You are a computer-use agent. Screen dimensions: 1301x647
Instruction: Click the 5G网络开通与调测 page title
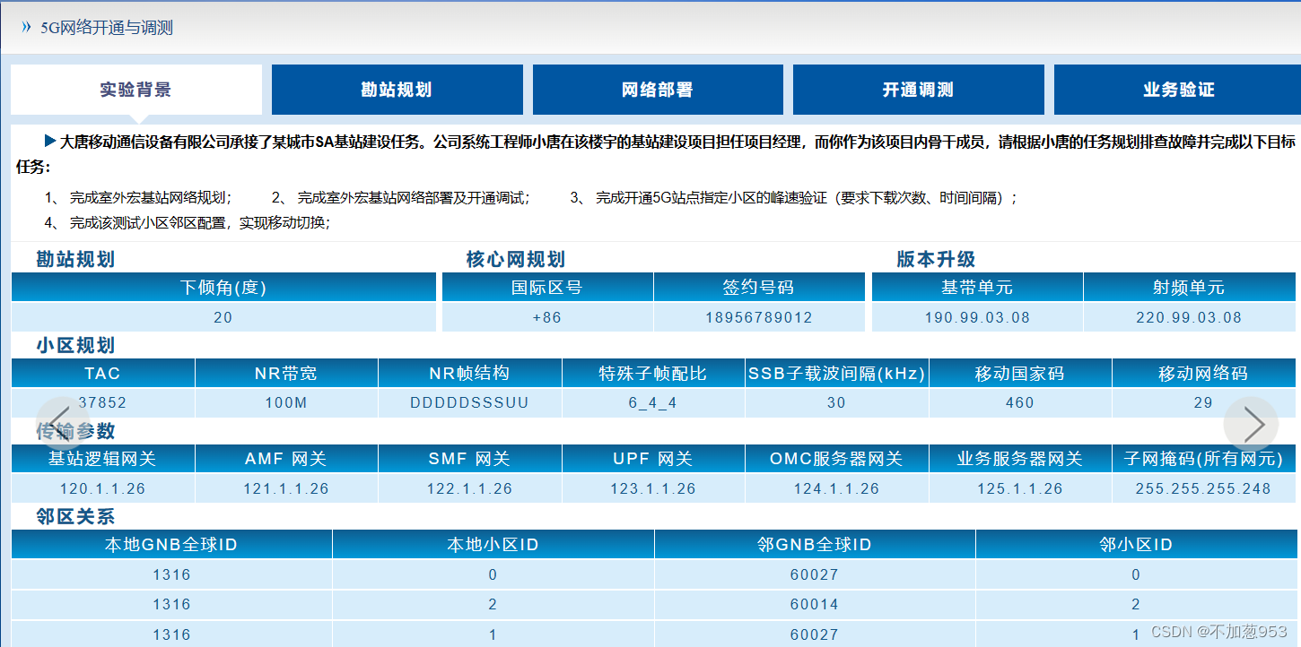(107, 28)
